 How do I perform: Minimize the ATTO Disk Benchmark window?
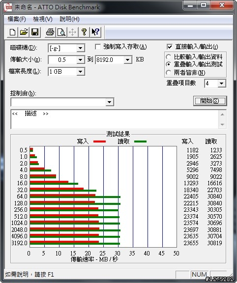190,5
